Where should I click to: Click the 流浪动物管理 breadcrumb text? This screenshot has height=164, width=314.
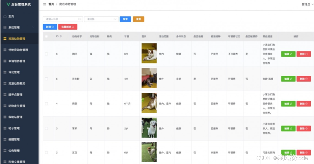(x=67, y=4)
